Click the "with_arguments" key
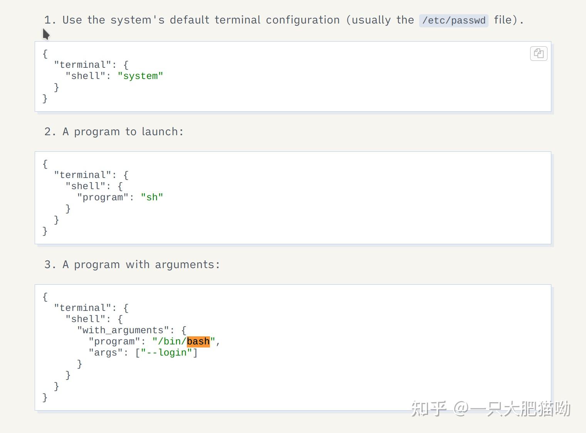 (123, 330)
